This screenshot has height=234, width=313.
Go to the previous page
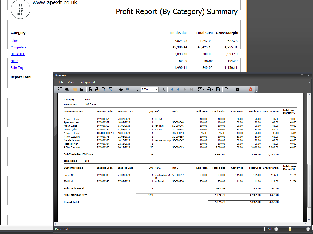178,89
